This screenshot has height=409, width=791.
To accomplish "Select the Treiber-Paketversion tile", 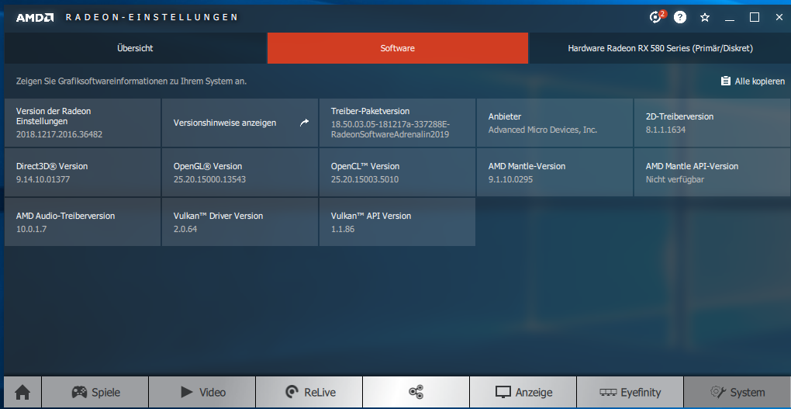I will pyautogui.click(x=398, y=123).
